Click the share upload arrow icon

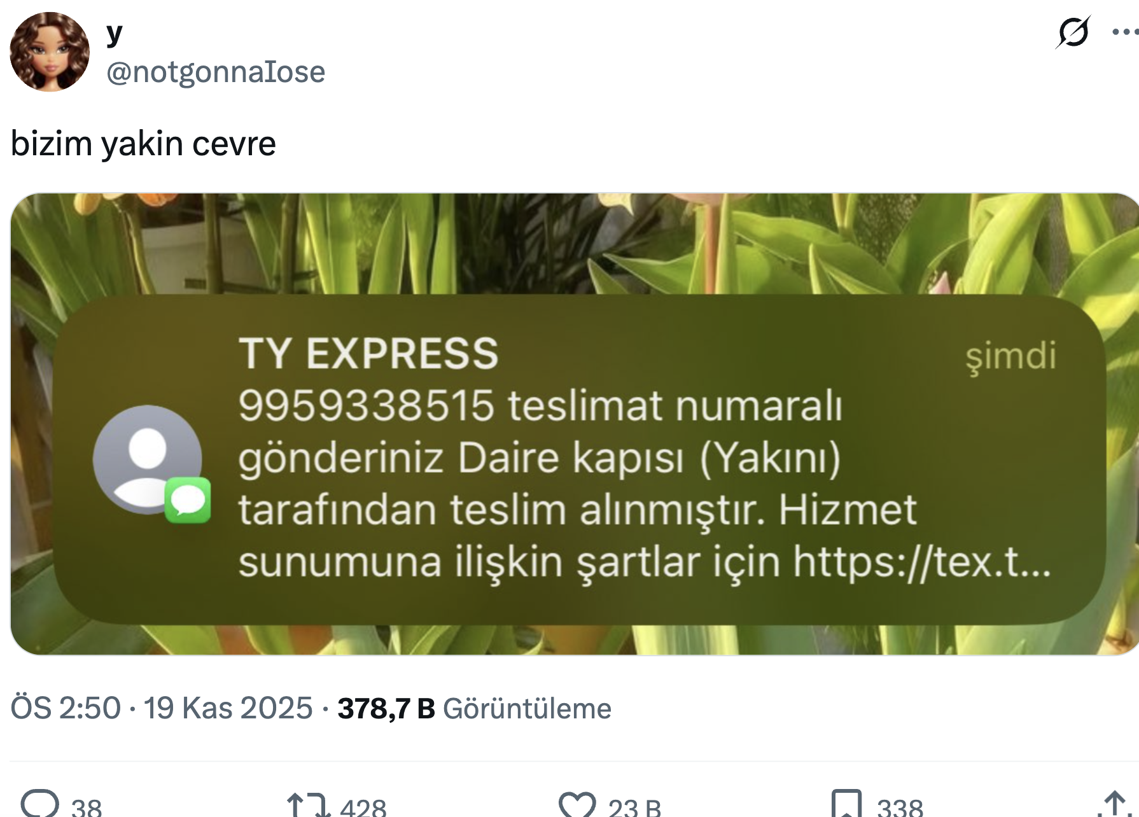tap(1114, 804)
